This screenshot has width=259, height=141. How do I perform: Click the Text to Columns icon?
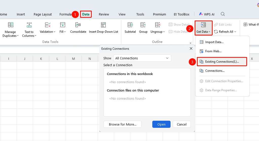coord(29,25)
